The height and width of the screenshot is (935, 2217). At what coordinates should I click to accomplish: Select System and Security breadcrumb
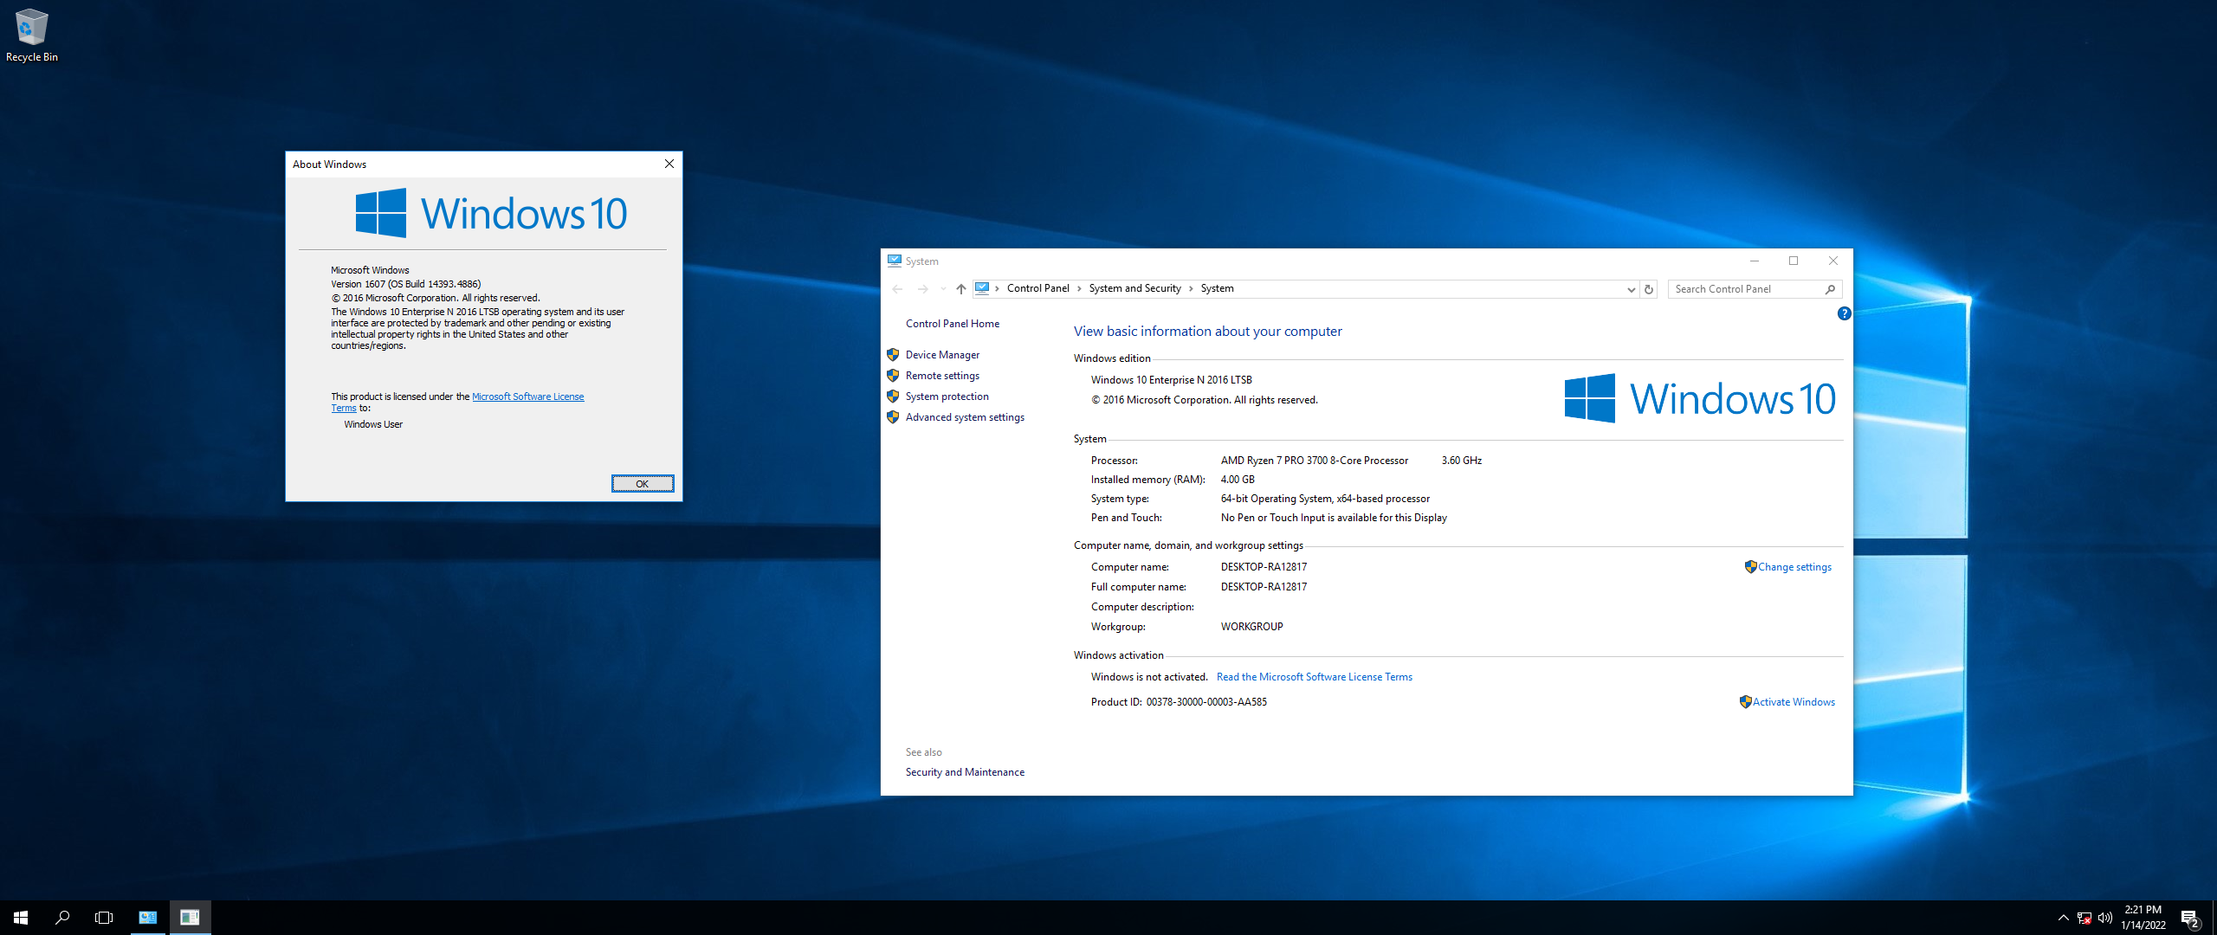point(1135,288)
